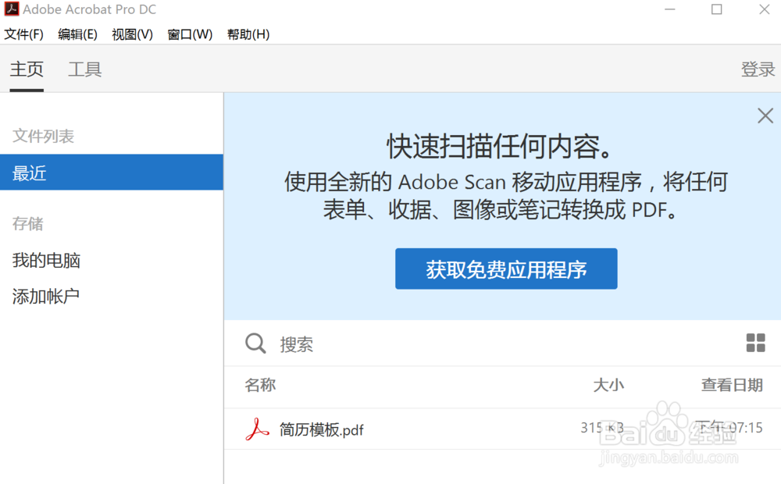Click the 315 KB file size cell
The width and height of the screenshot is (781, 484).
pos(601,428)
